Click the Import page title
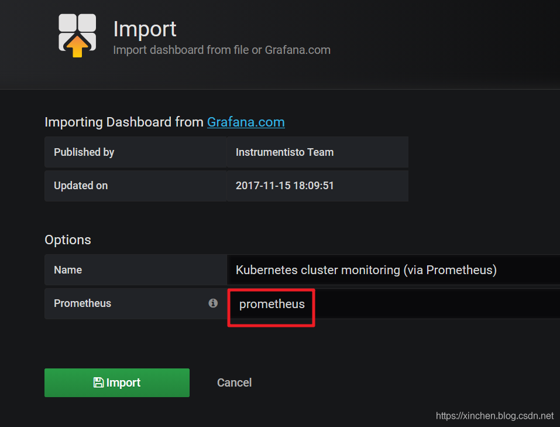Image resolution: width=560 pixels, height=427 pixels. [145, 29]
